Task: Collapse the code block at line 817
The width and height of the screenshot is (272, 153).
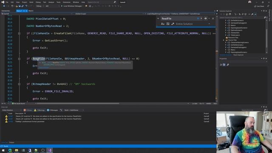Action: coord(19,33)
